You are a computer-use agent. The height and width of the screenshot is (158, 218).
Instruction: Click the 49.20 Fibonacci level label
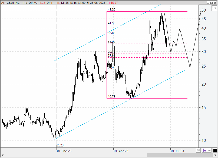click(x=111, y=9)
